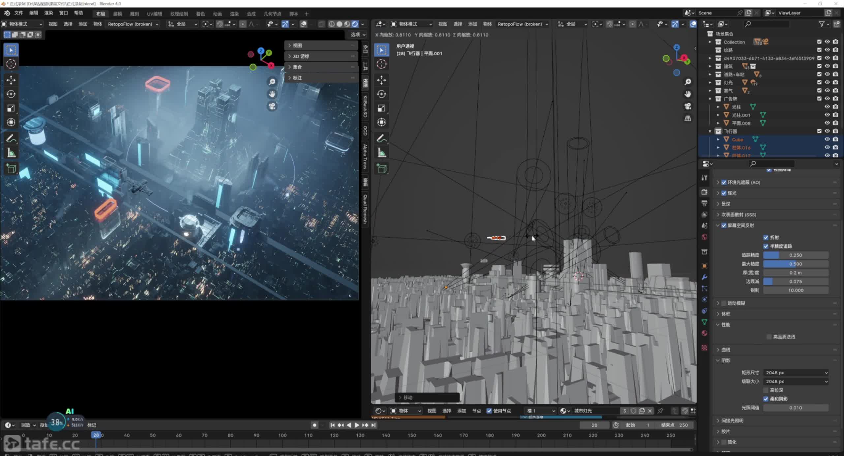Click pan hand icon in right viewport
Image resolution: width=844 pixels, height=456 pixels.
pyautogui.click(x=688, y=94)
